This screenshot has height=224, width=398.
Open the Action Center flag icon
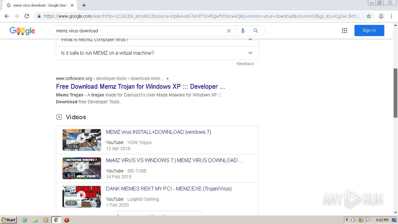[x=368, y=220]
